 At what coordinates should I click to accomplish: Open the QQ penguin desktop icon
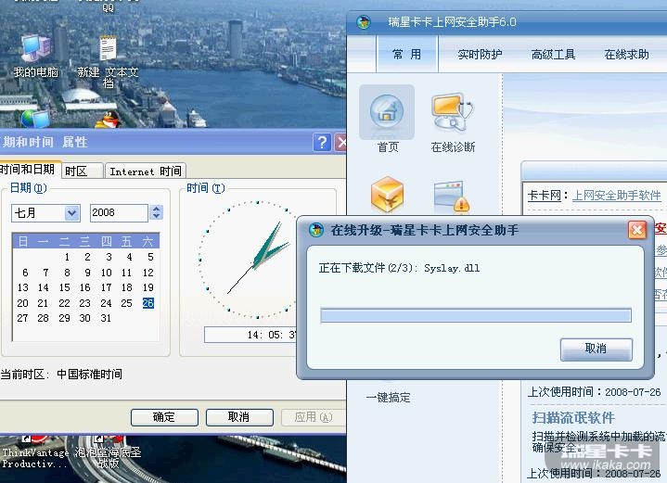[108, 119]
